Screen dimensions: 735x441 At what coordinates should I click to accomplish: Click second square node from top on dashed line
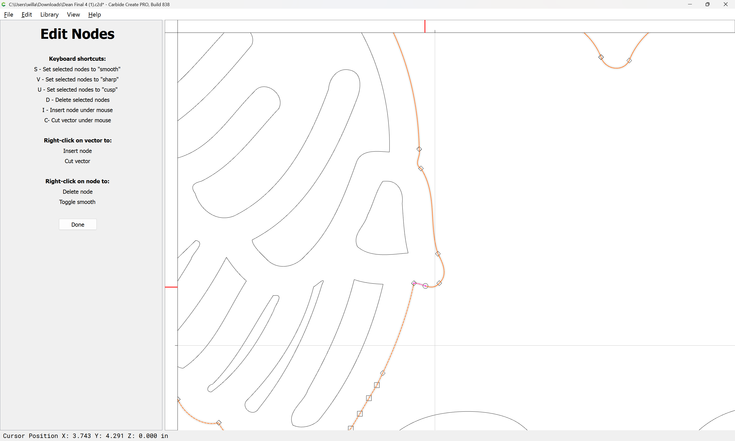(x=369, y=398)
